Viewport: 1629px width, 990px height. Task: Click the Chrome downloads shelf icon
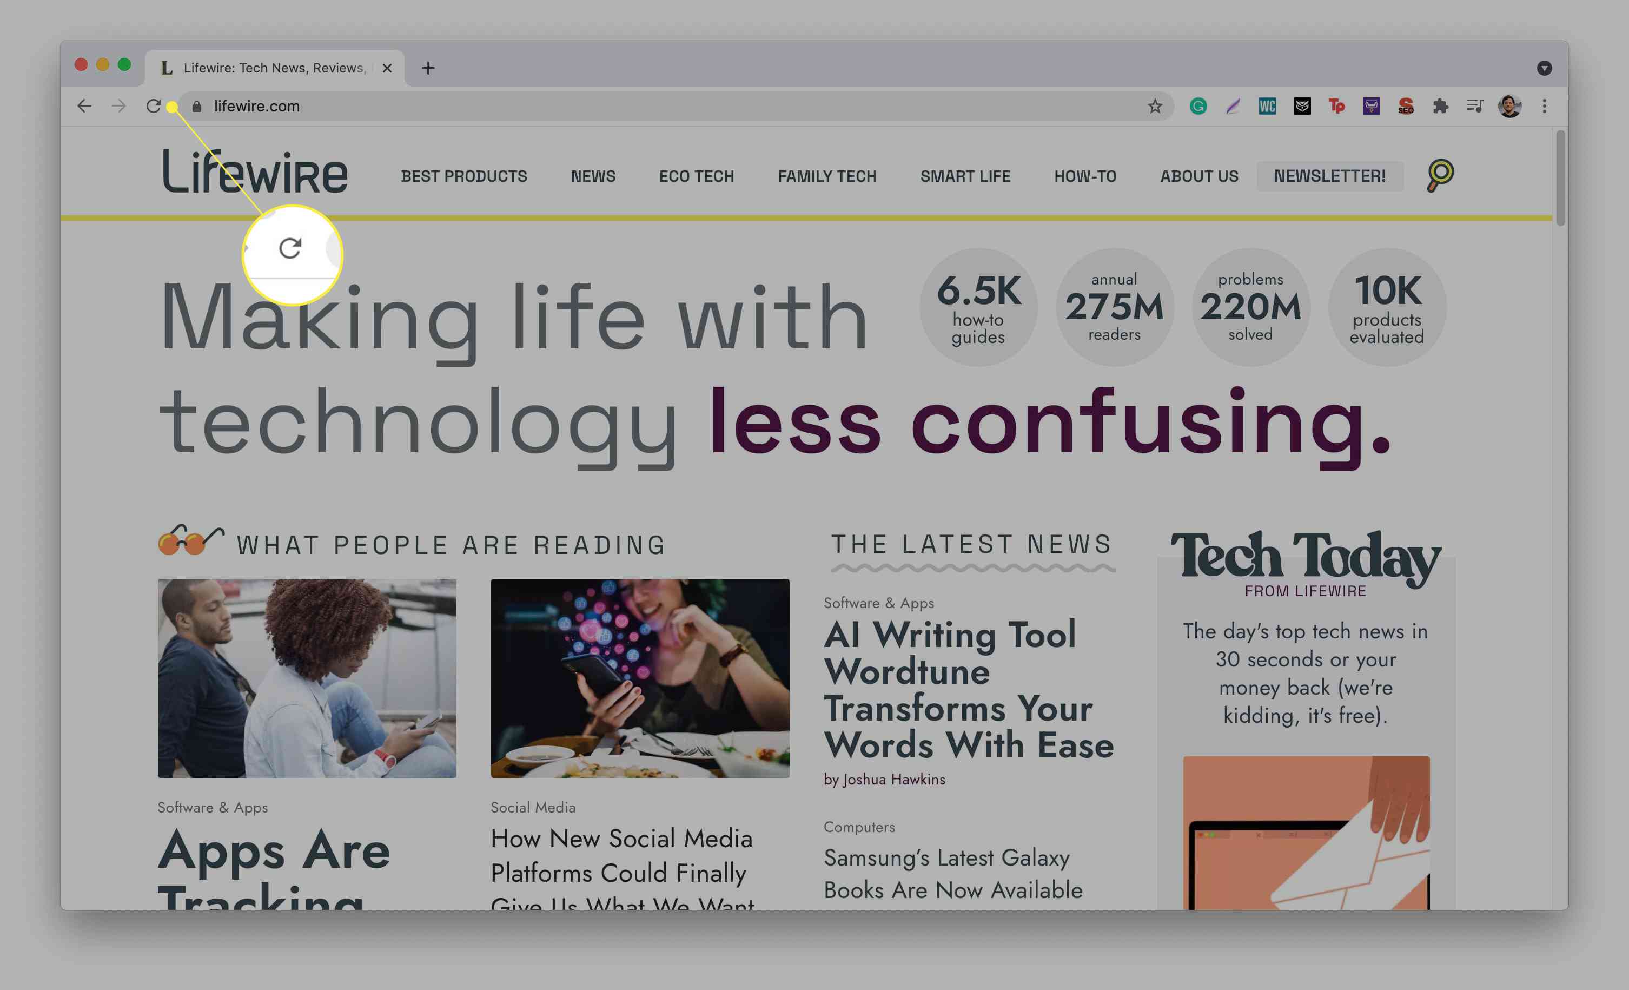click(1475, 106)
